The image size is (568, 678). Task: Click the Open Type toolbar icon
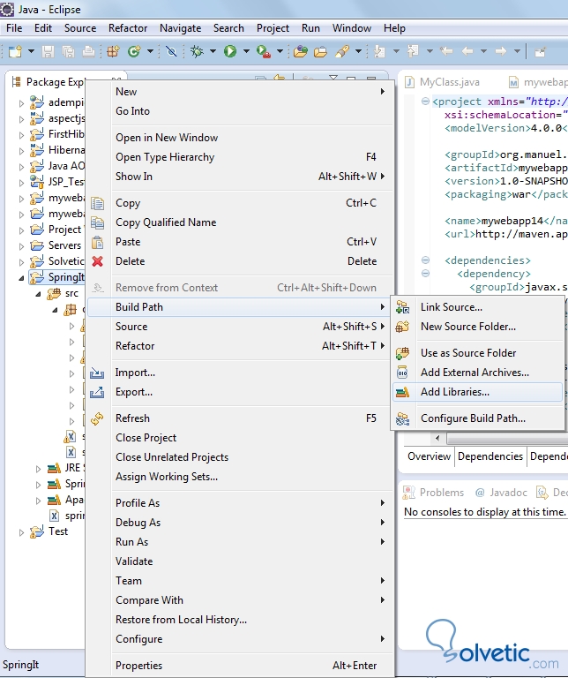[300, 52]
